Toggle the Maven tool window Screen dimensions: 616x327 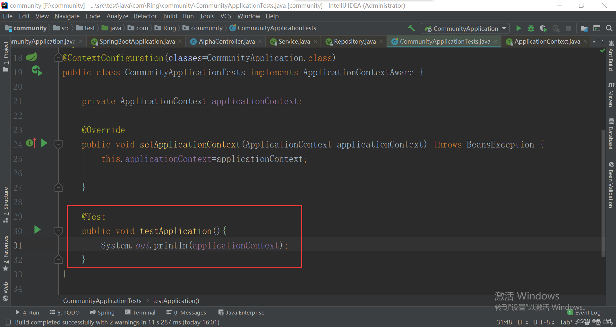click(x=611, y=95)
